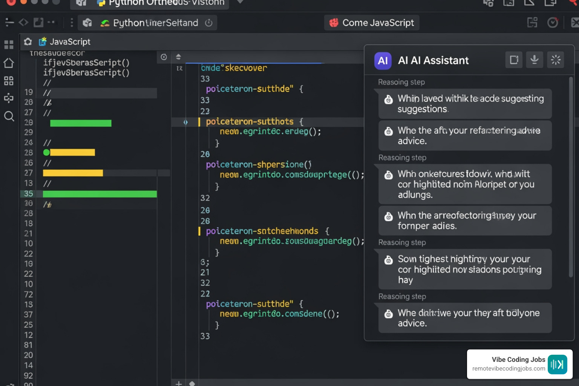Screen dimensions: 579x386
Task: Click the AI AI Assistant panel title
Action: [x=433, y=61]
